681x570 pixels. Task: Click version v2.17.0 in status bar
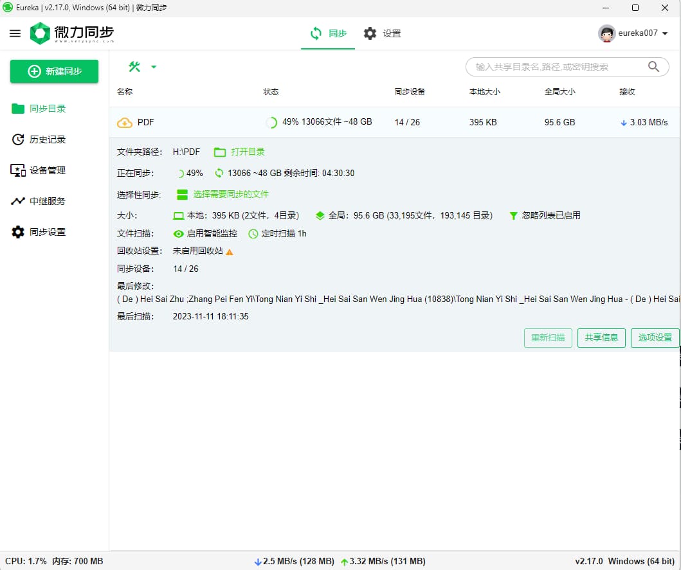coord(589,561)
